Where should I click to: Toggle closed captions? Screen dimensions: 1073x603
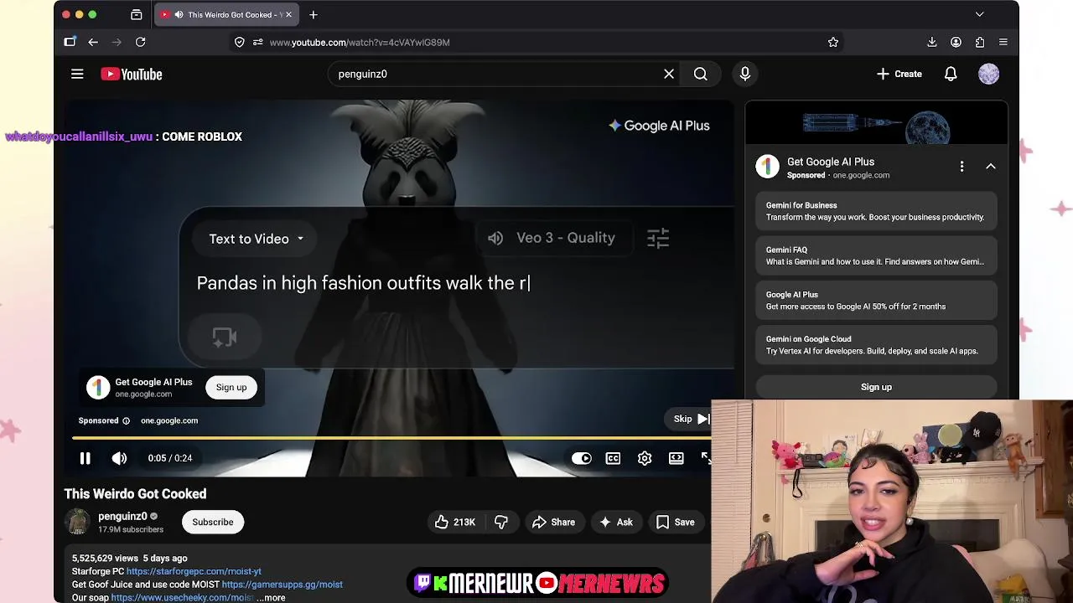(613, 458)
